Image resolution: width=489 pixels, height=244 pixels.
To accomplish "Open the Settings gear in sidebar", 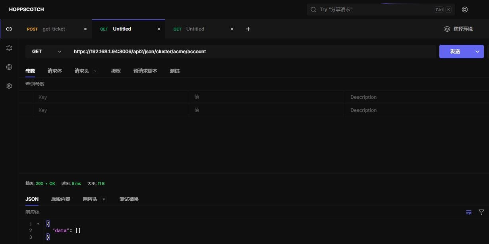I will click(9, 86).
